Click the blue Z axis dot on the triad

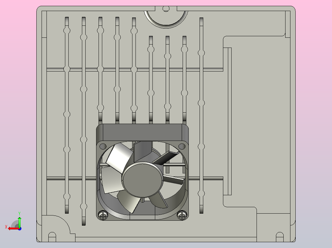[20, 229]
